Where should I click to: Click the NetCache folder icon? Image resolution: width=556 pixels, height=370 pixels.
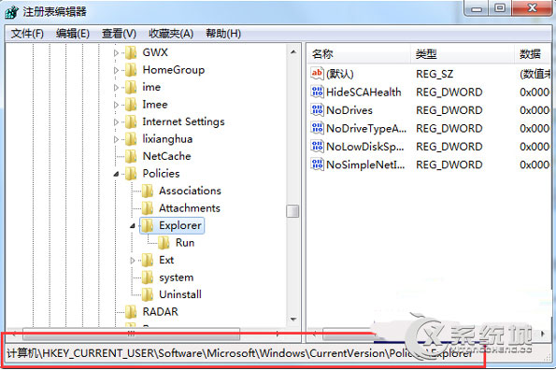(131, 156)
